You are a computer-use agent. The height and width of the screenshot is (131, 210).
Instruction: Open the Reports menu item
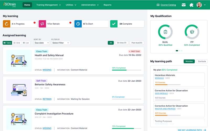(x=107, y=5)
